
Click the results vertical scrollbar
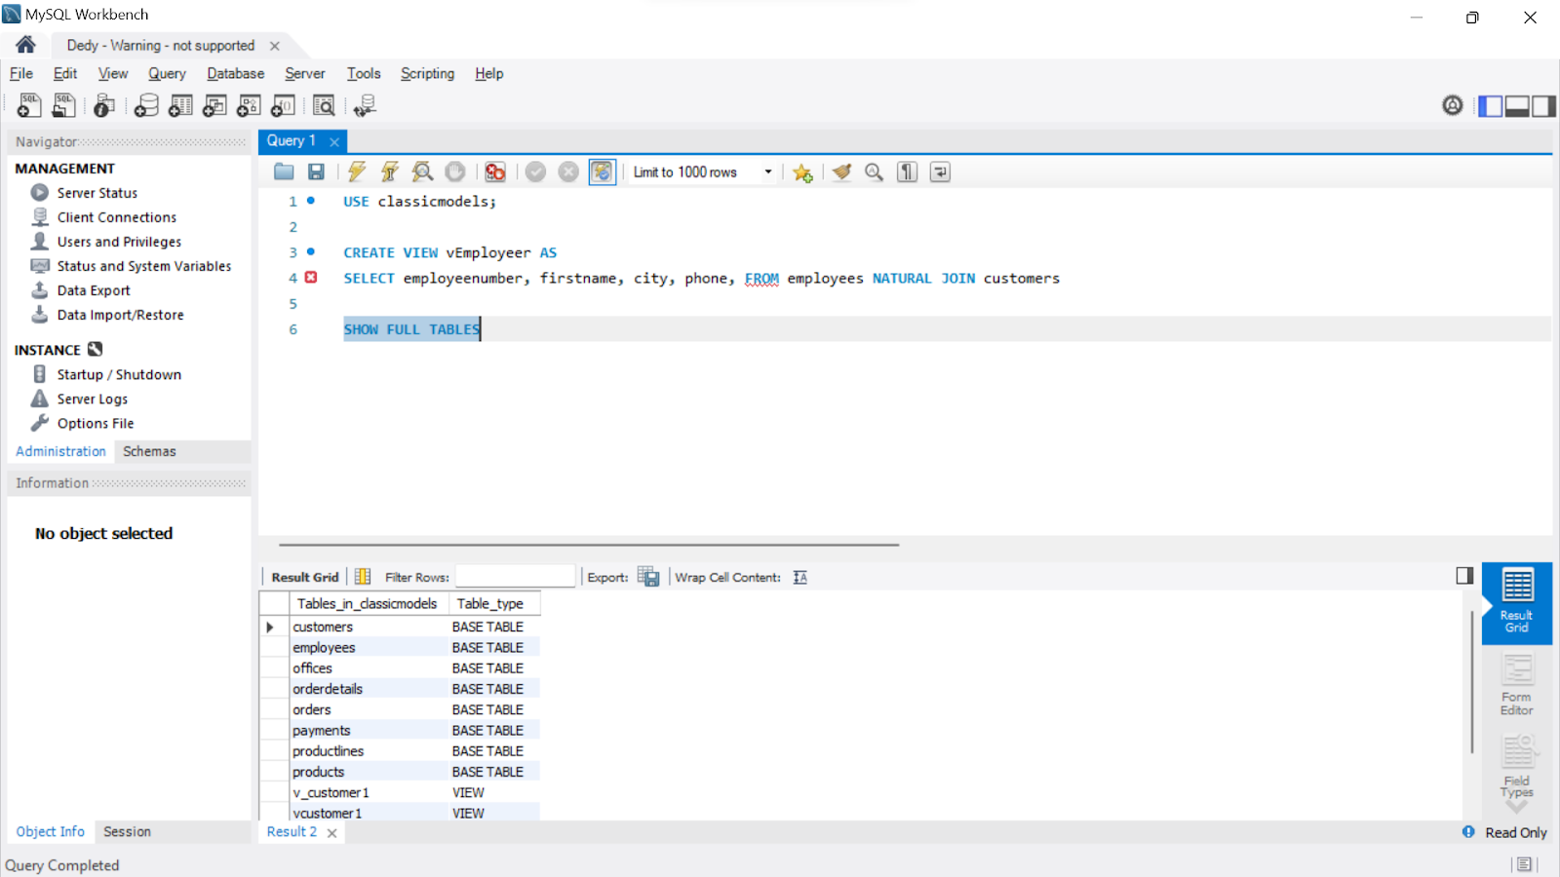coord(1471,682)
